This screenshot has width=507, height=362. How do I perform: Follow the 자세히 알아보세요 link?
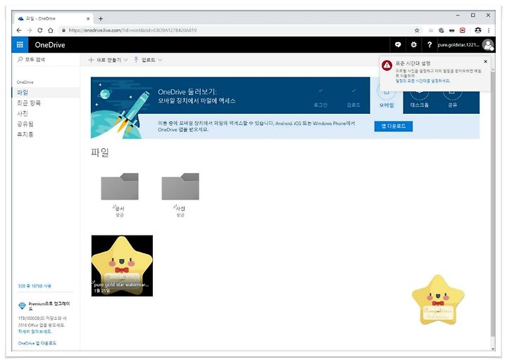[x=35, y=331]
